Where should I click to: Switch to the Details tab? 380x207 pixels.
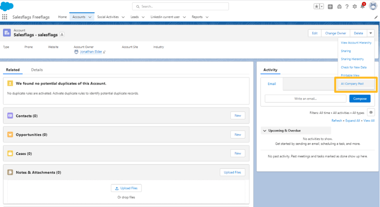pyautogui.click(x=37, y=70)
